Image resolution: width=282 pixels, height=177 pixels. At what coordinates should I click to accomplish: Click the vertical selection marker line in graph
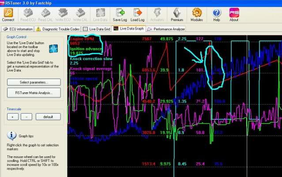click(x=247, y=106)
